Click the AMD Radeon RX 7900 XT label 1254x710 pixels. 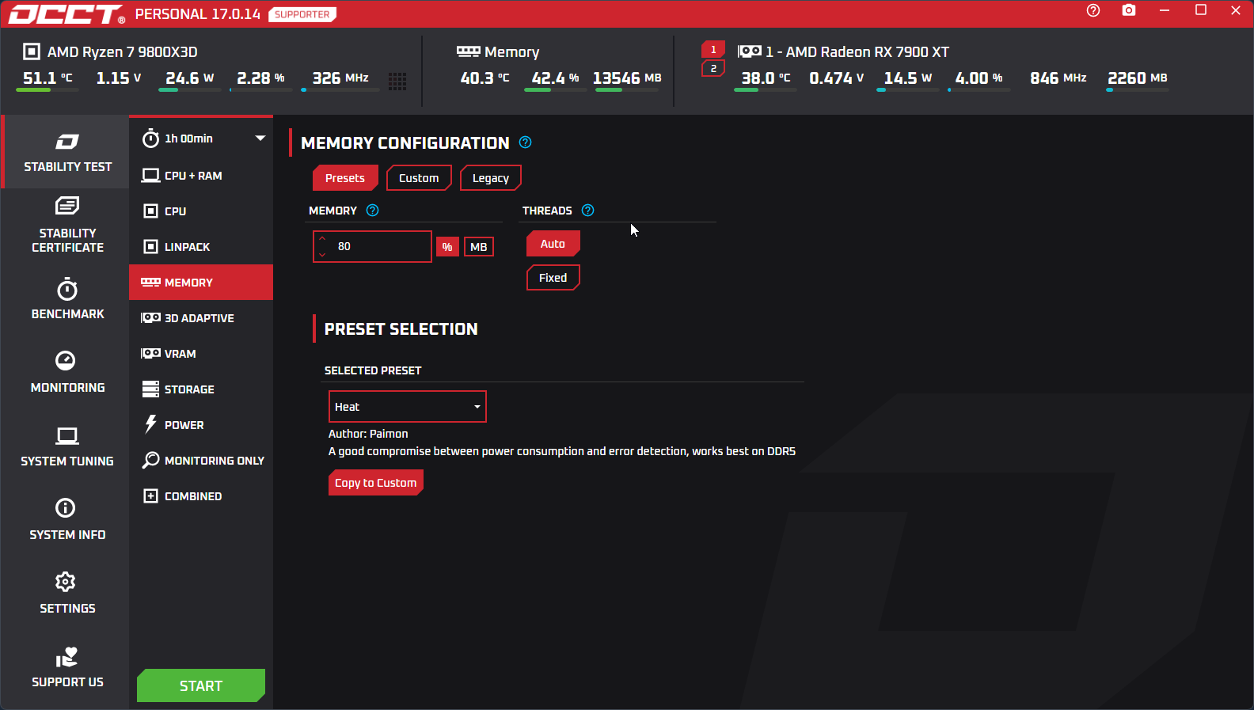pyautogui.click(x=857, y=52)
